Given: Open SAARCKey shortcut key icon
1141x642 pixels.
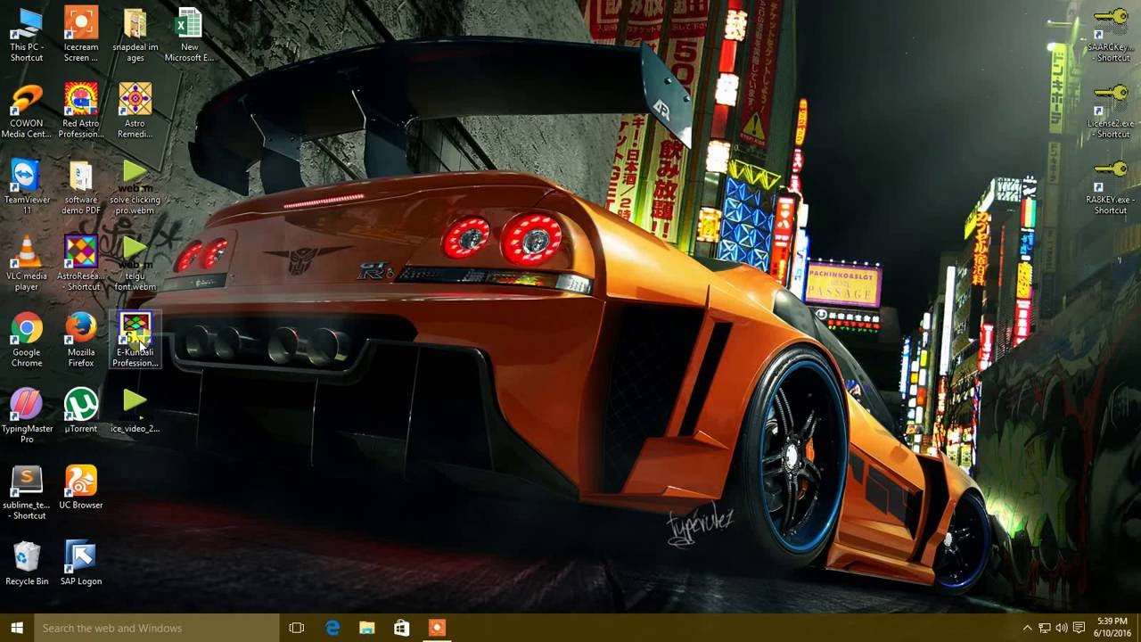Looking at the screenshot, I should [x=1111, y=36].
